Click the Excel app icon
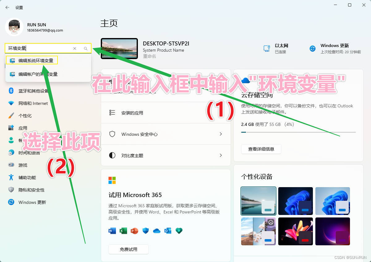Screen dimensions: 371x262 (123, 231)
